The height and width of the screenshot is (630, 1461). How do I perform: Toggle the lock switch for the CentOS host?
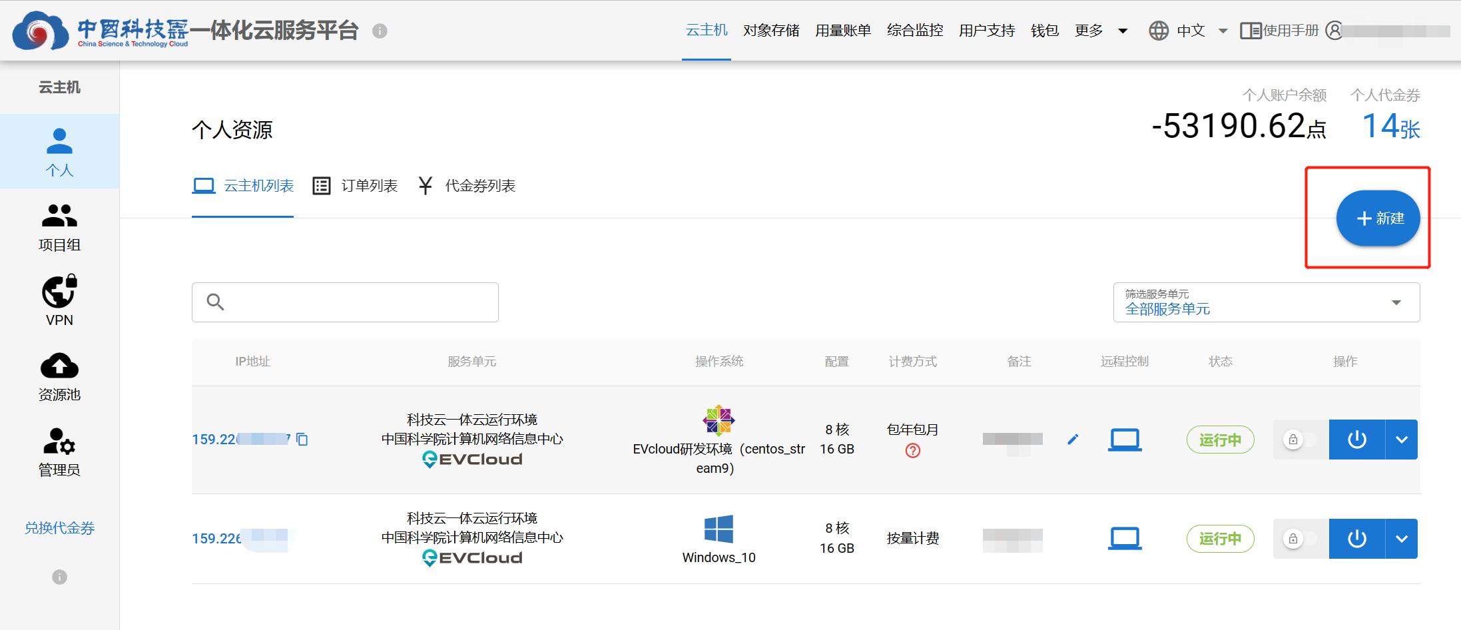[x=1301, y=440]
